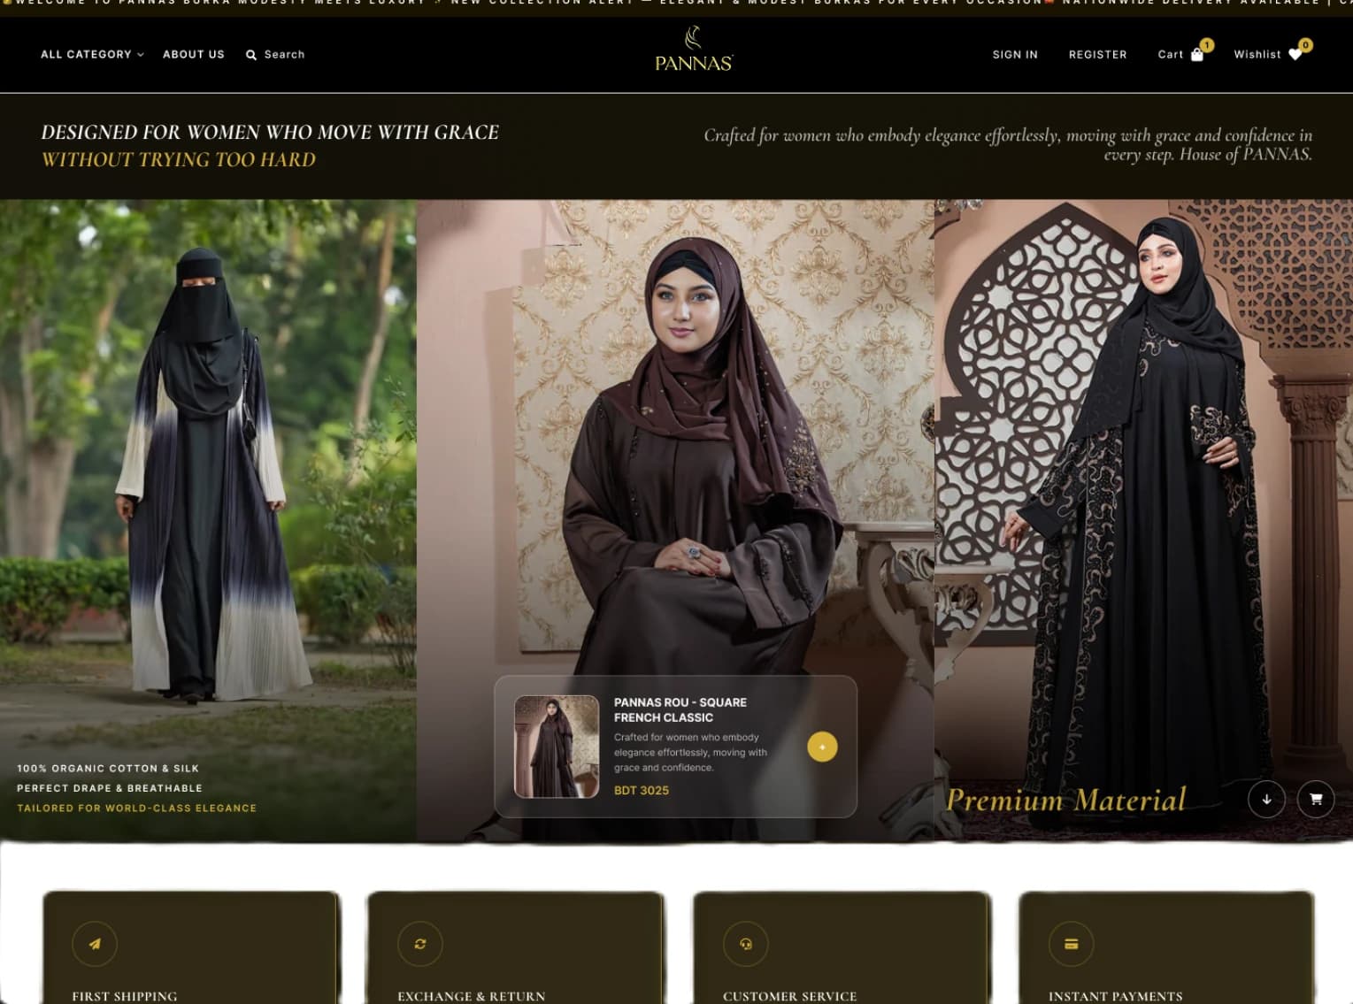The width and height of the screenshot is (1353, 1004).
Task: Click the BDT 3025 price
Action: (x=642, y=791)
